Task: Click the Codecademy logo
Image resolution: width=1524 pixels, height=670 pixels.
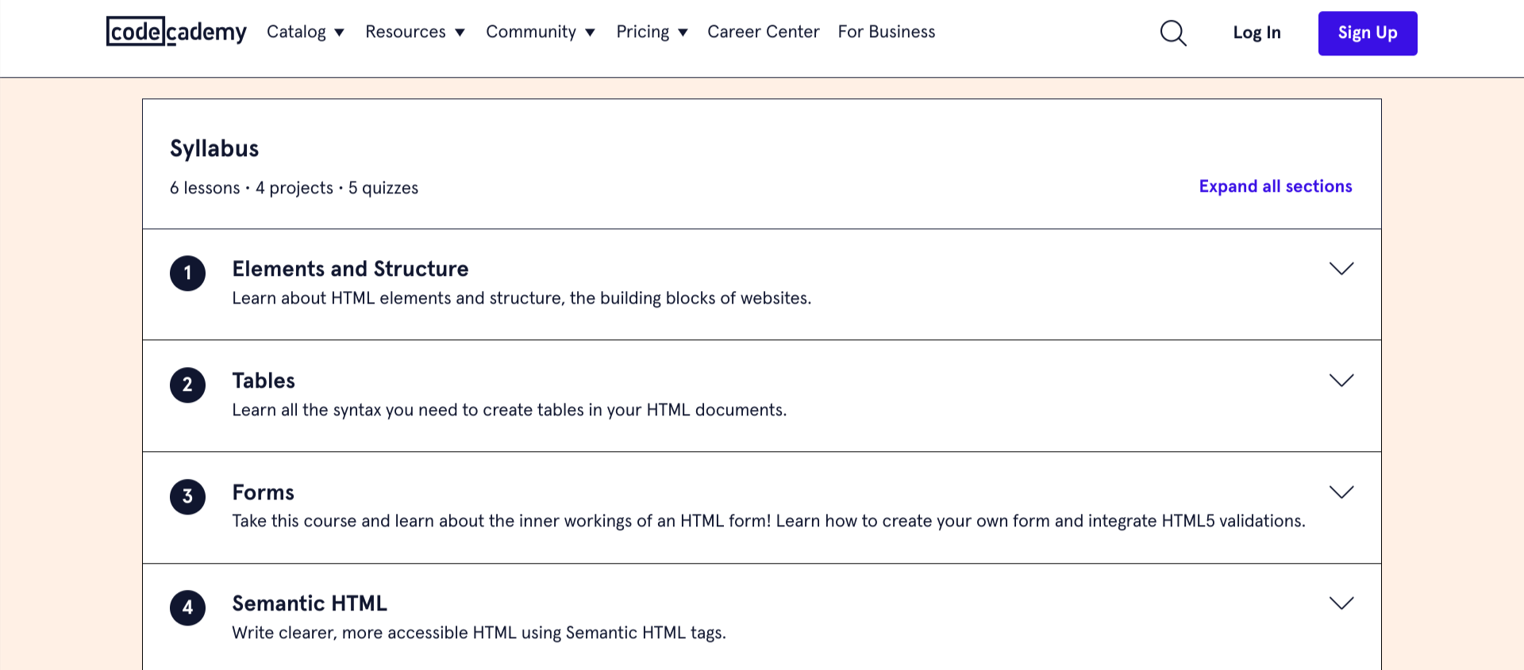Action: 176,32
